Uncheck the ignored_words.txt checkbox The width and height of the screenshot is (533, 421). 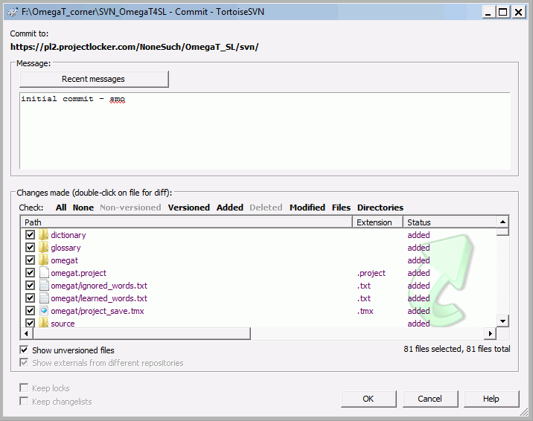(31, 285)
